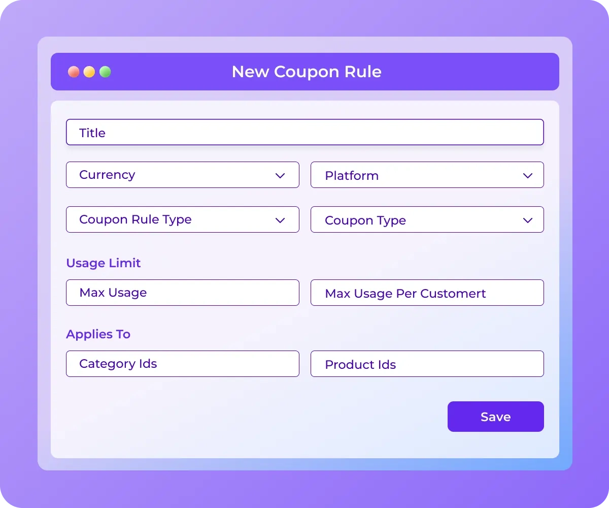Click the Platform dropdown chevron arrow
This screenshot has width=609, height=508.
coord(527,175)
